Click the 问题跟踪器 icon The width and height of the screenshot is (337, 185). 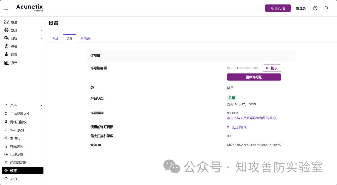tap(6, 163)
